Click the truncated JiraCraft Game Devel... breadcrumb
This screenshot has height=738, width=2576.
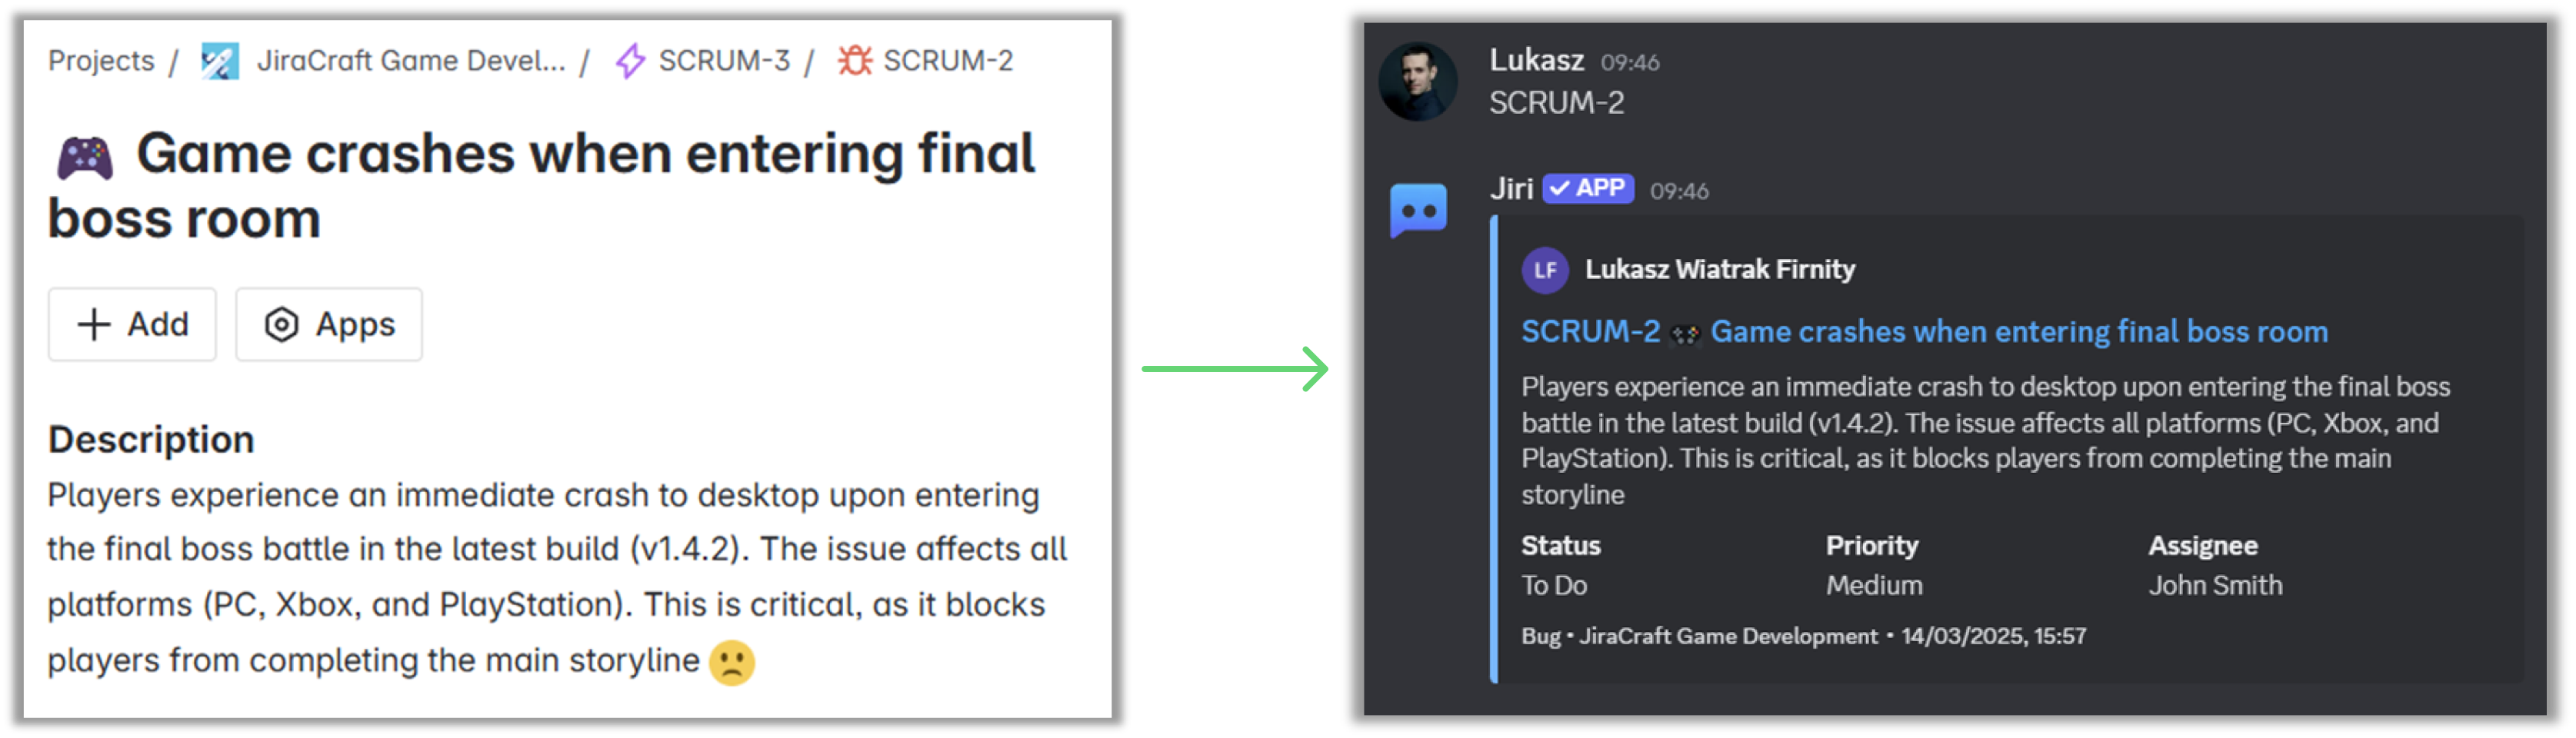pyautogui.click(x=410, y=60)
